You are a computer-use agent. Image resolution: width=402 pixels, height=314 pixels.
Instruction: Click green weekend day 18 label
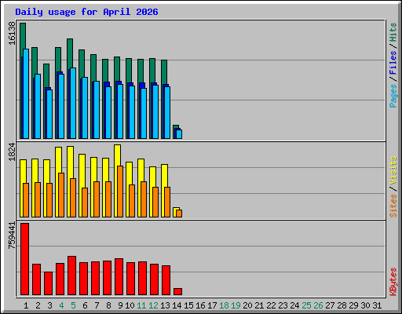tap(224, 305)
